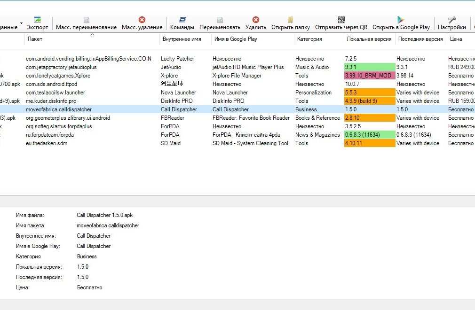Click Открыть папку folder icon
This screenshot has width=475, height=310.
[291, 20]
